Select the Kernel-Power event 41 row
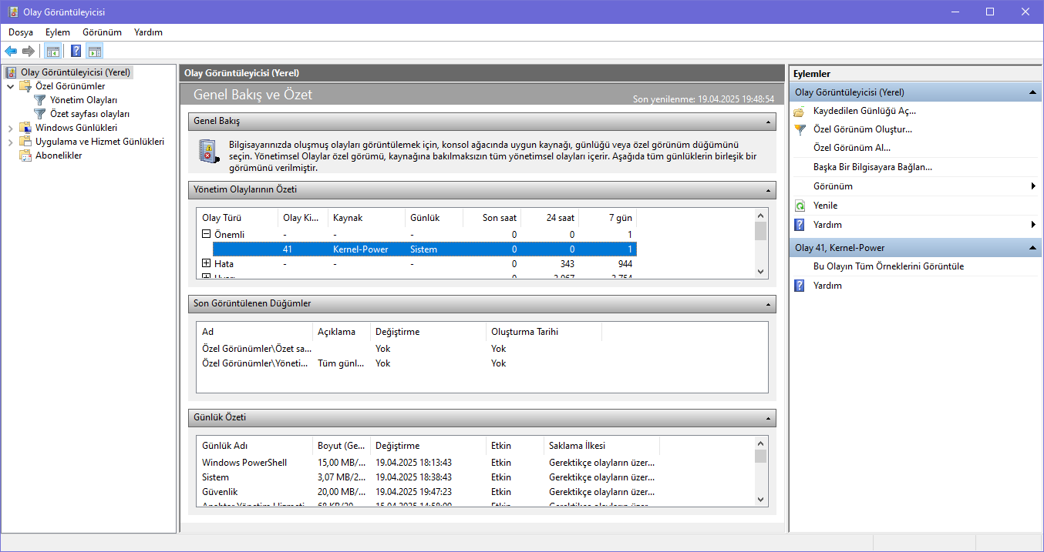Viewport: 1044px width, 552px height. point(425,249)
